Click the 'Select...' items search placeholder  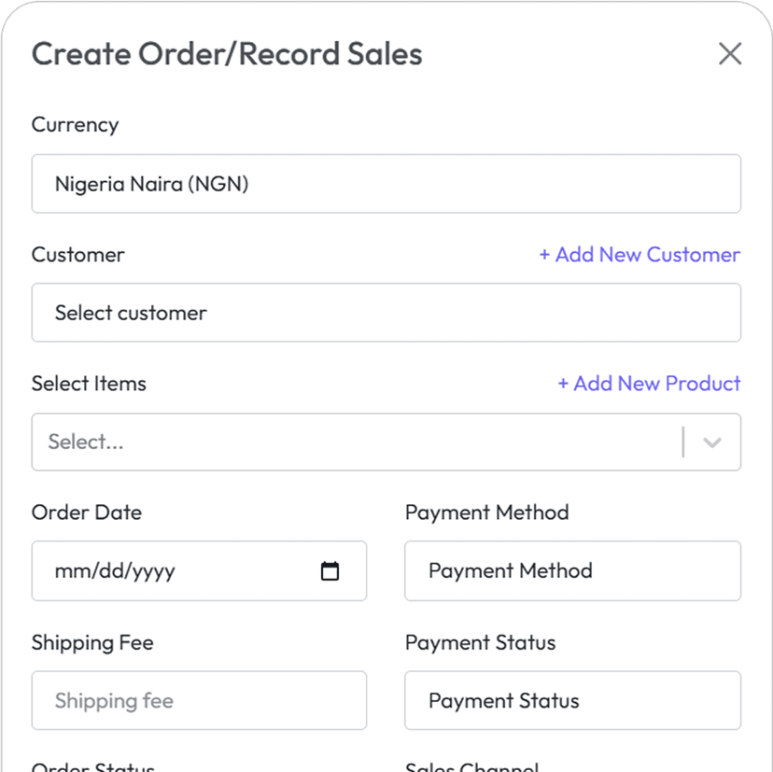86,442
